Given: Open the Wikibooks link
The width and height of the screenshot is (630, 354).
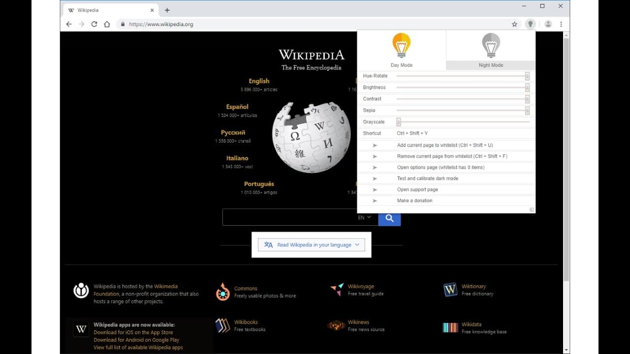Looking at the screenshot, I should coord(246,322).
